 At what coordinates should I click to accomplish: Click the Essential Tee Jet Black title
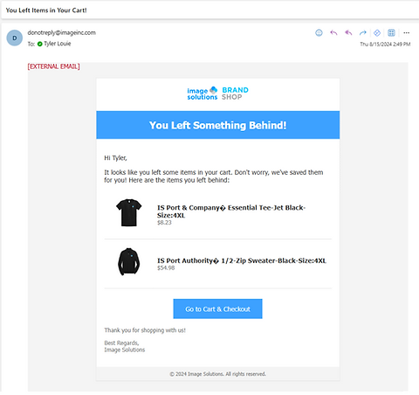231,211
